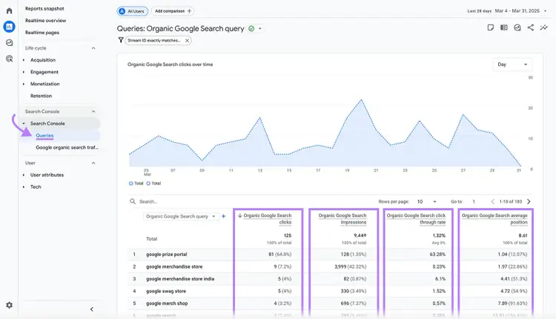The height and width of the screenshot is (319, 556).
Task: Open Google organic search traffic report
Action: (67, 147)
